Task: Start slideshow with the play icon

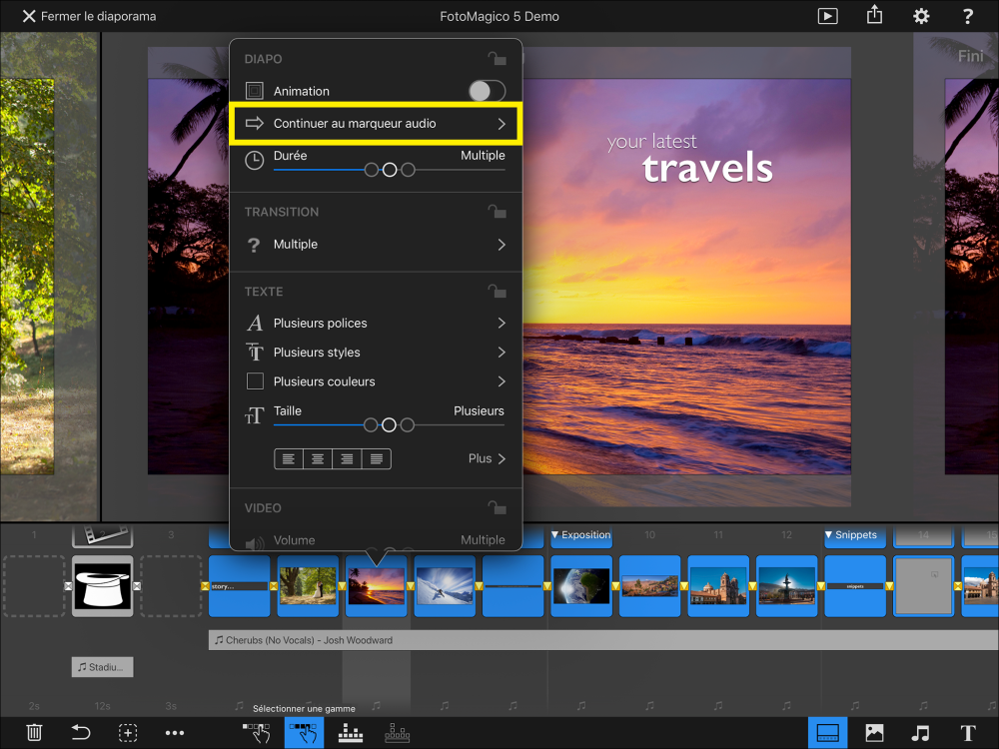Action: point(827,16)
